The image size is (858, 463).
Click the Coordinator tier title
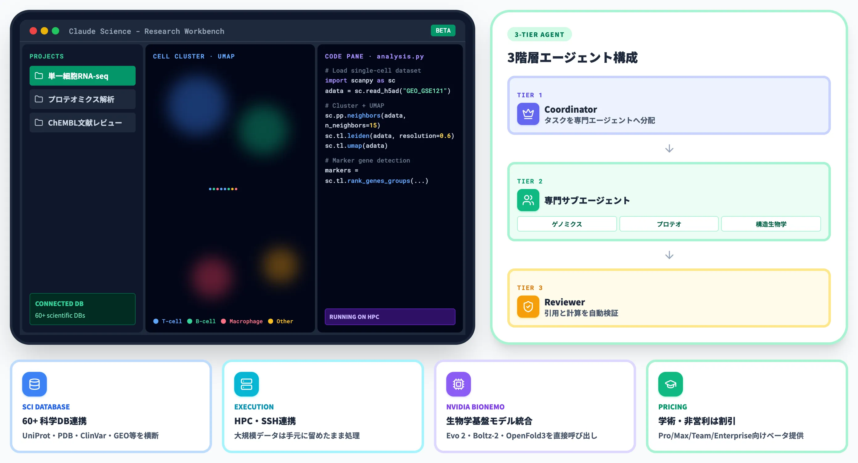pyautogui.click(x=570, y=109)
